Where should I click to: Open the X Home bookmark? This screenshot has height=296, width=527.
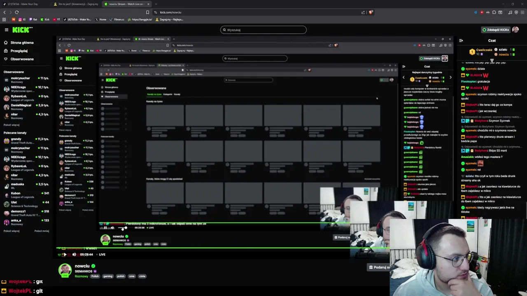point(100,19)
